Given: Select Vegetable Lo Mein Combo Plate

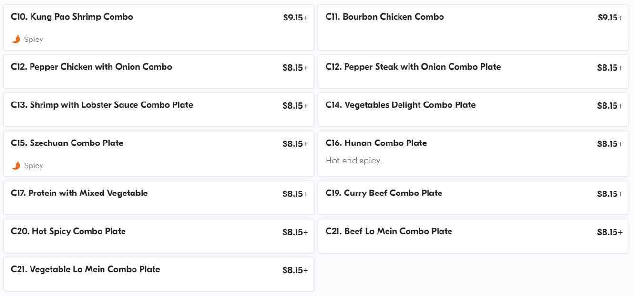Looking at the screenshot, I should [x=85, y=269].
